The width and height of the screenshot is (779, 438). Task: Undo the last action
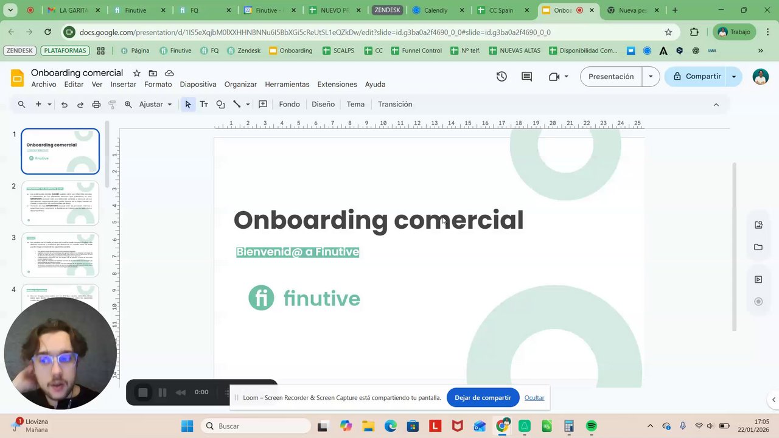click(64, 105)
